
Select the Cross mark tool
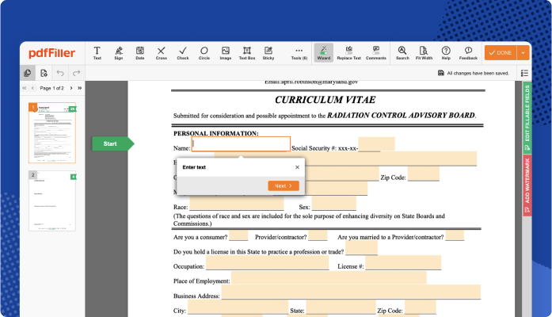162,53
